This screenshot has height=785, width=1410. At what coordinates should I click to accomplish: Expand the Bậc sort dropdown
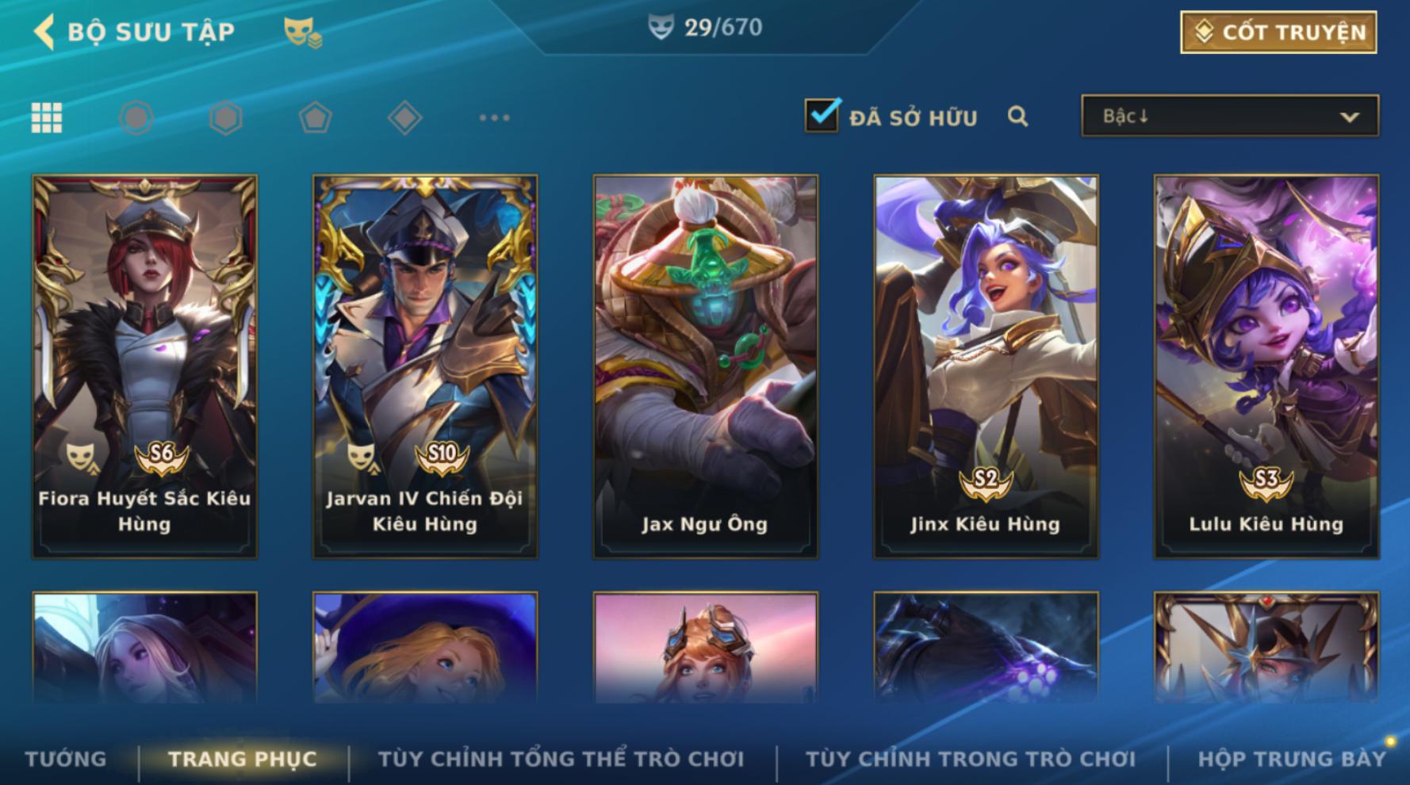tap(1230, 117)
